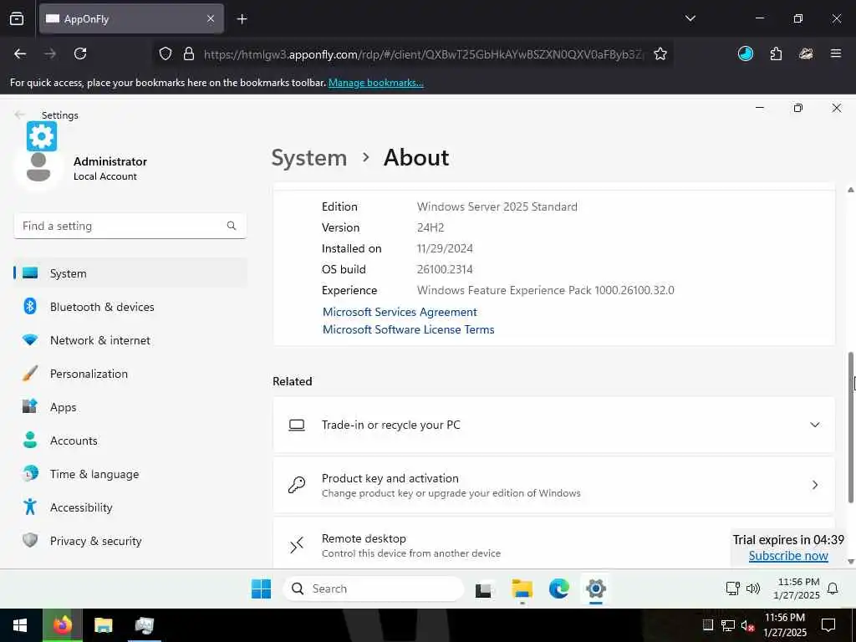Open Product key and activation page
The width and height of the screenshot is (856, 642).
click(553, 485)
